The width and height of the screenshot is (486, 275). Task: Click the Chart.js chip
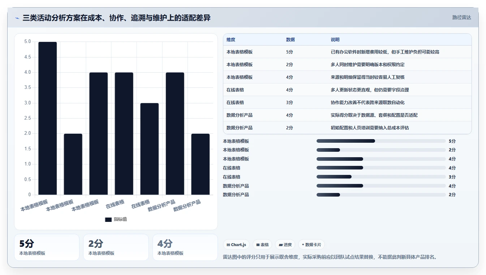[236, 245]
